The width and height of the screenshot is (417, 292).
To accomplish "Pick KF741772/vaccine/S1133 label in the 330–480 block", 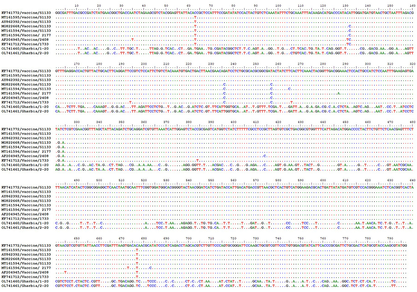I will (x=26, y=129).
